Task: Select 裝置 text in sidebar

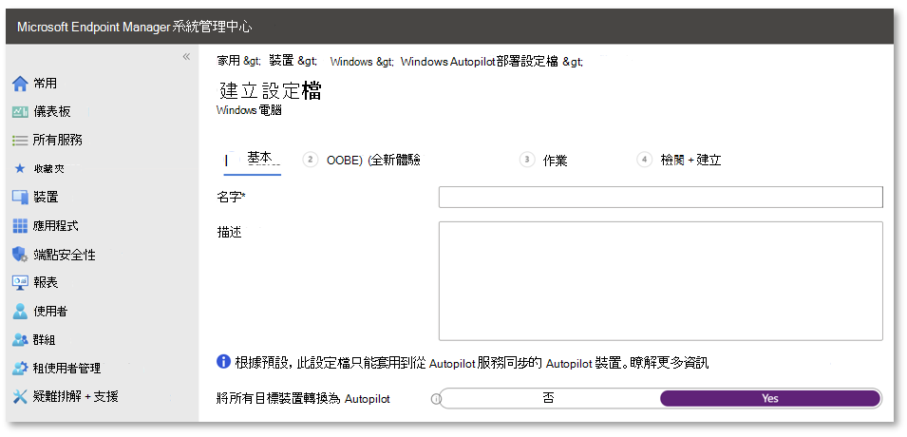Action: pos(46,197)
